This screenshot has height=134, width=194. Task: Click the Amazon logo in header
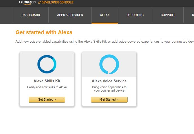pyautogui.click(x=28, y=3)
